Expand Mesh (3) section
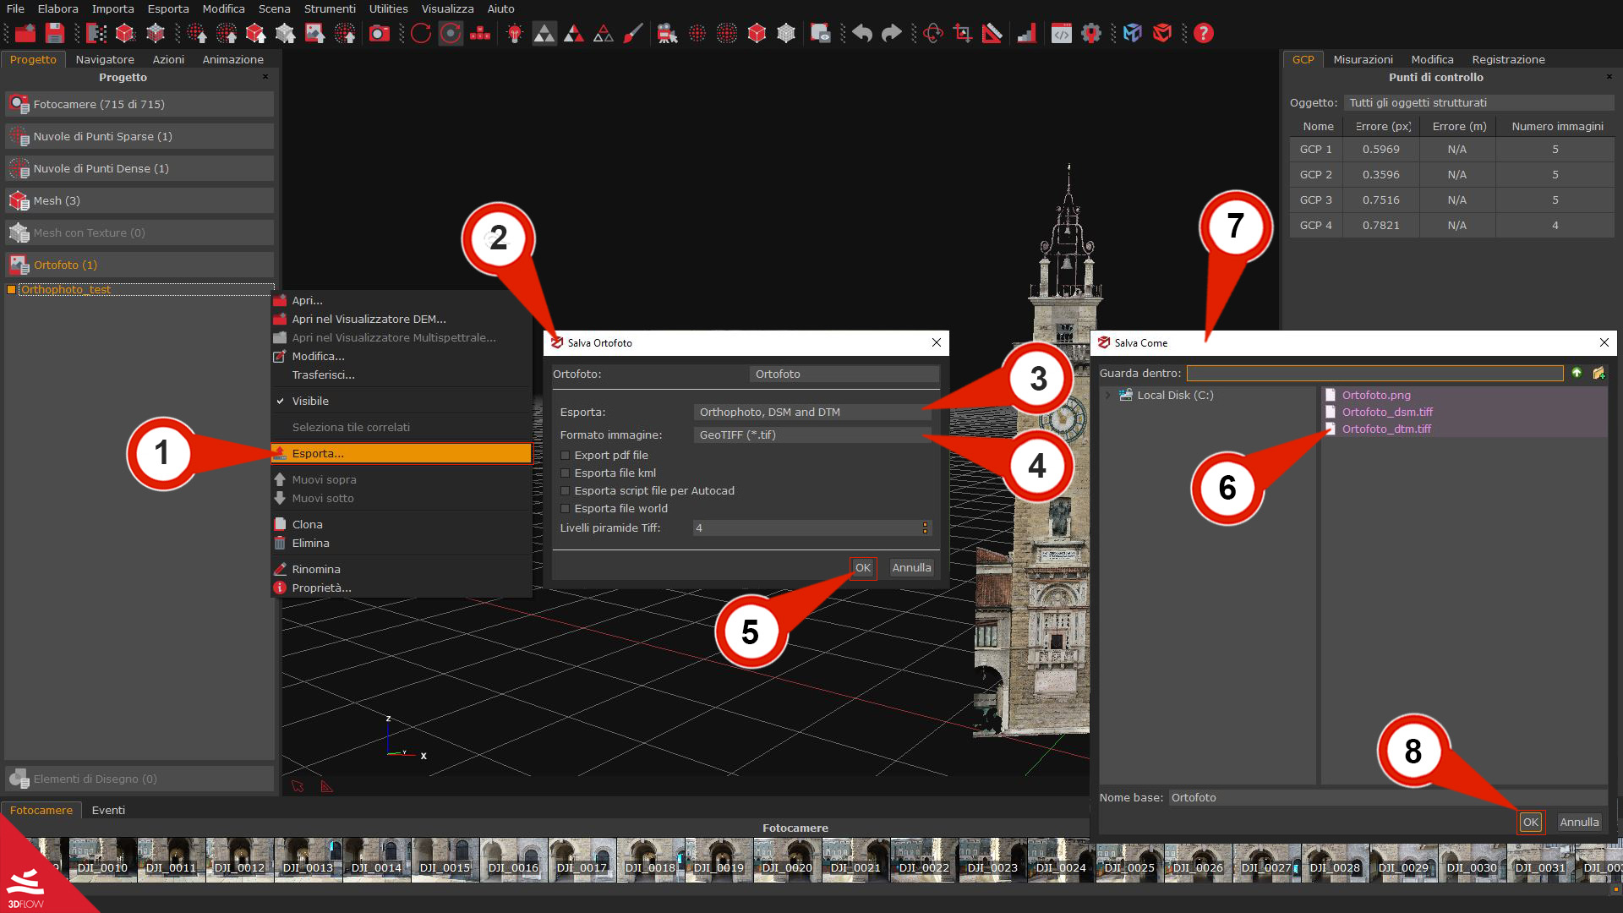The image size is (1623, 913). coord(139,200)
